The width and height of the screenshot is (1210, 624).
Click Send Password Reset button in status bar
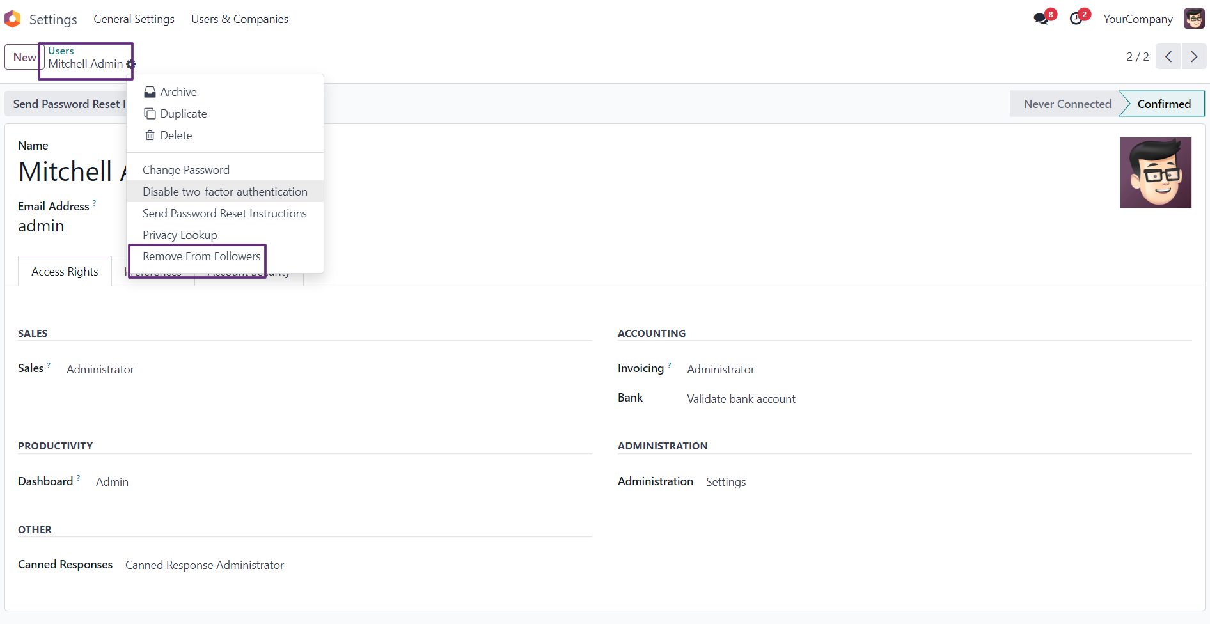(67, 104)
